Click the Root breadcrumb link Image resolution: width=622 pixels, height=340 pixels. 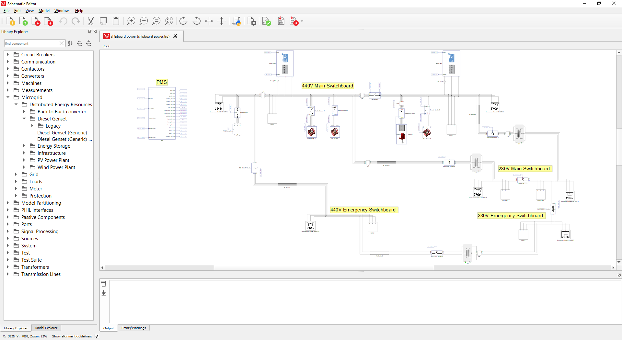pos(106,46)
